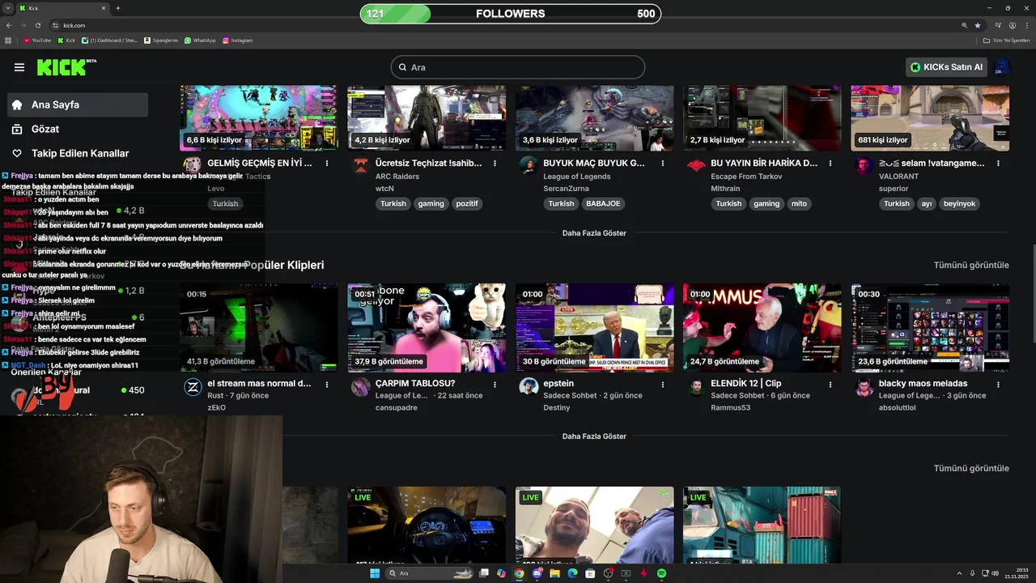
Task: Show hidden system tray icons
Action: pos(960,573)
